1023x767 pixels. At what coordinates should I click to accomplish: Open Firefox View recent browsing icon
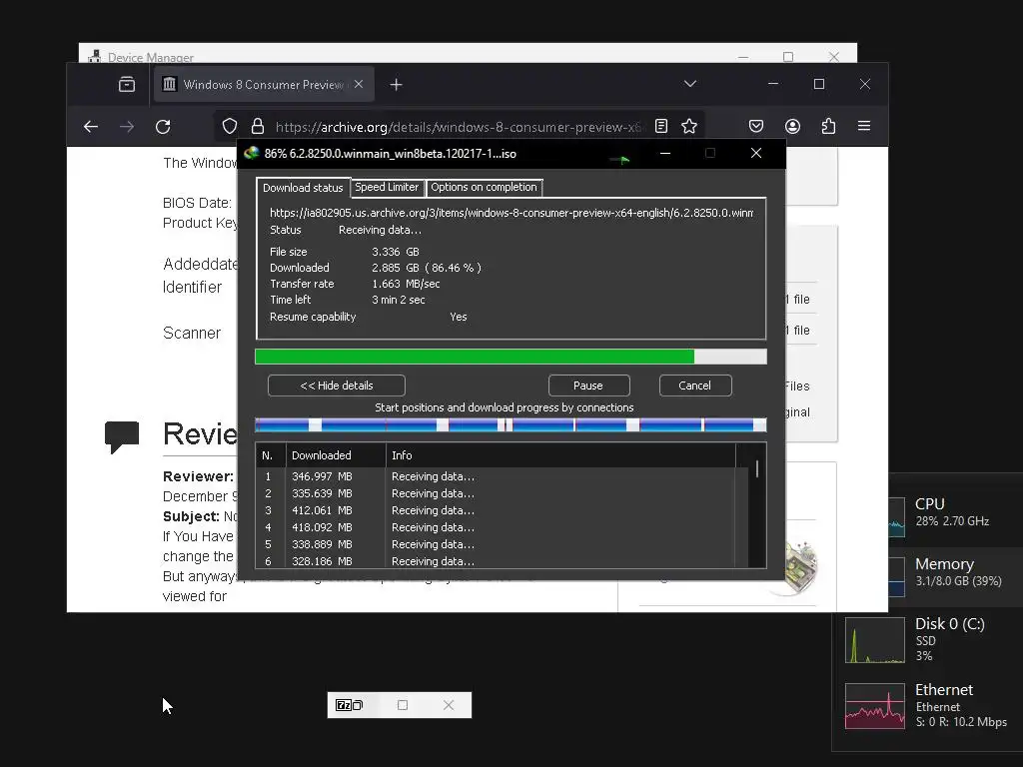click(x=127, y=84)
